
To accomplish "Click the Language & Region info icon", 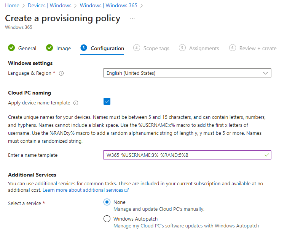I will [x=61, y=73].
